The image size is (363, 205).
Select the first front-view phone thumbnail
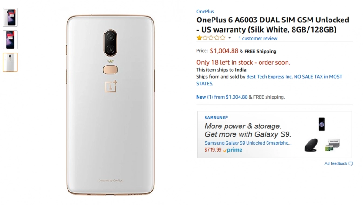[x=10, y=18]
